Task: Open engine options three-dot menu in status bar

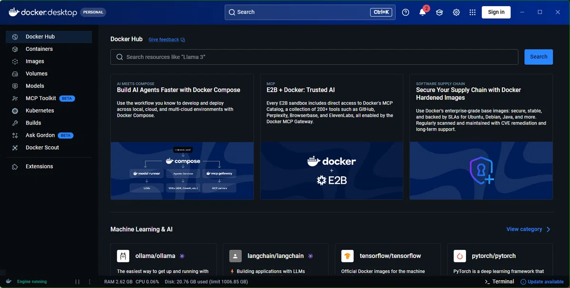Action: click(x=89, y=281)
